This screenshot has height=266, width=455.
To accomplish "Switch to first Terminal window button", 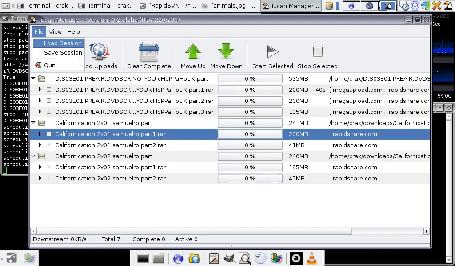I will 45,5.
